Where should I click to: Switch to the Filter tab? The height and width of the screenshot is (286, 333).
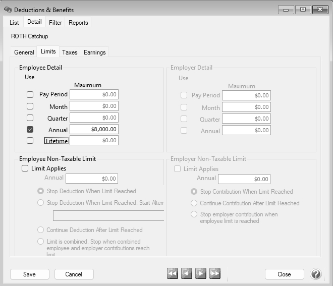55,23
